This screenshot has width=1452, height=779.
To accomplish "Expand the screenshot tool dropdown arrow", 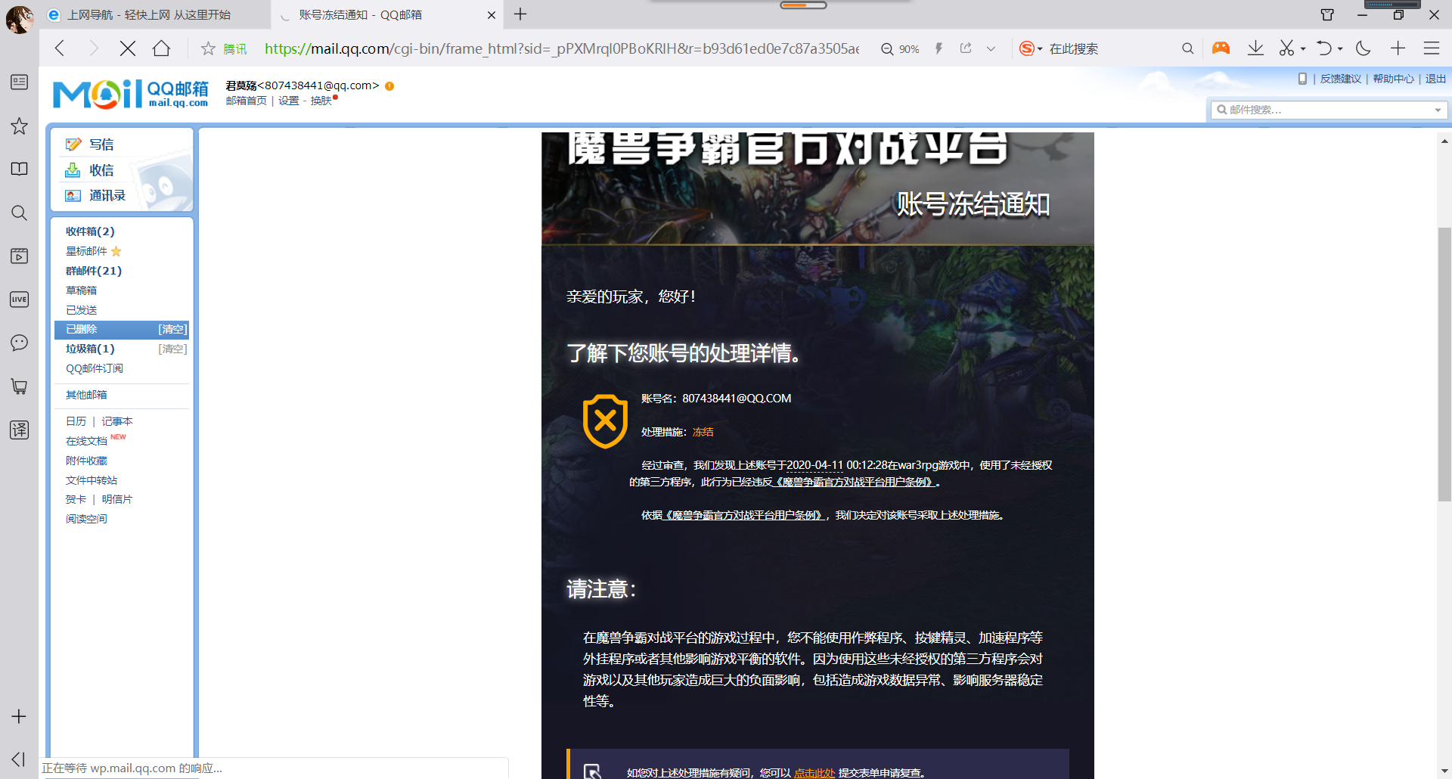I will pyautogui.click(x=1303, y=49).
